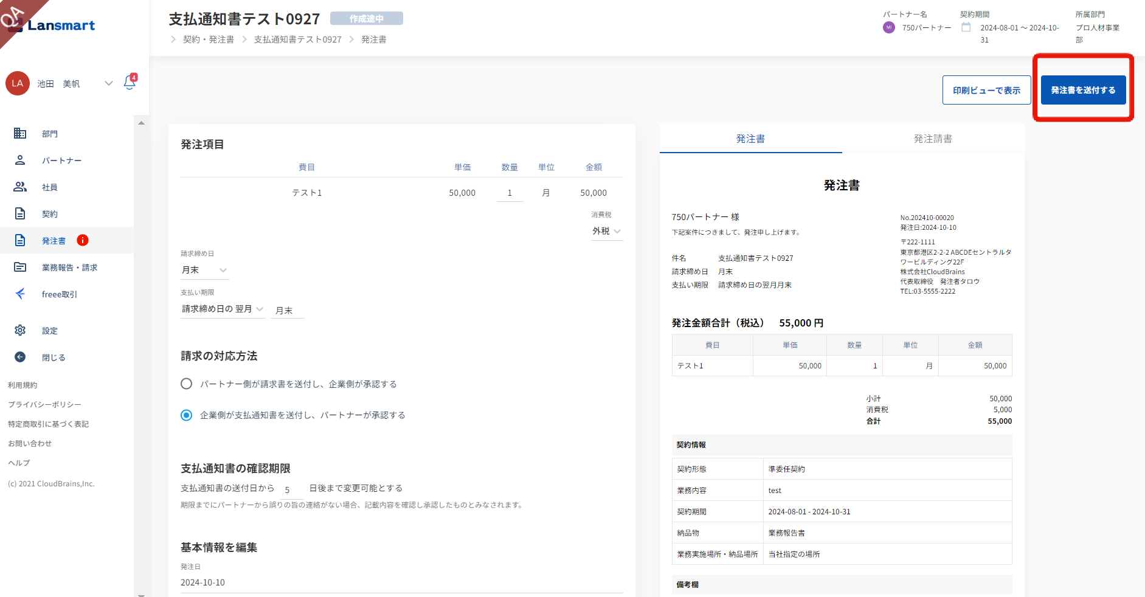Click 契約・発注書 breadcrumb

209,40
